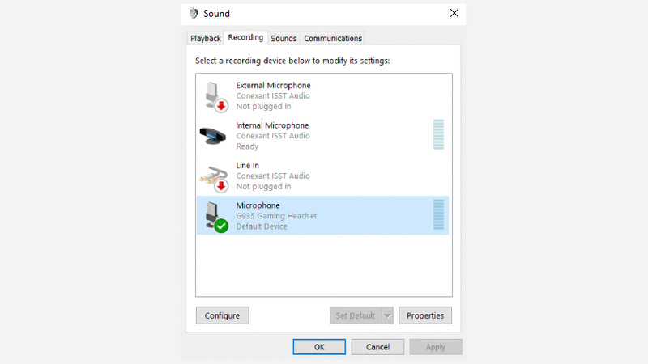Click the Internal Microphone device icon
This screenshot has height=364, width=648.
tap(215, 135)
